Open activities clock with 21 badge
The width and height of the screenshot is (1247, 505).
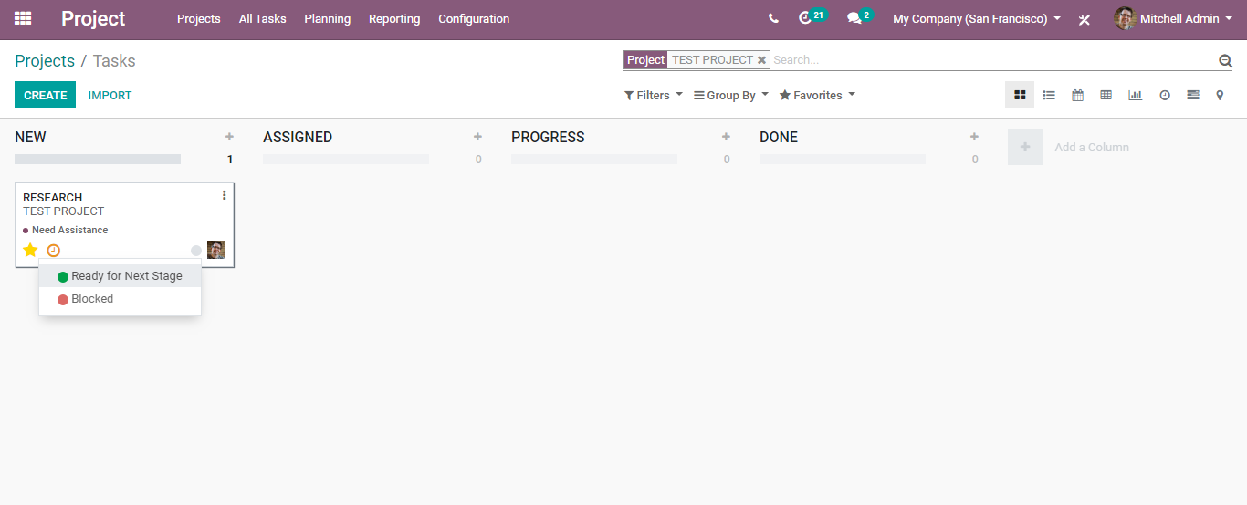(x=812, y=17)
